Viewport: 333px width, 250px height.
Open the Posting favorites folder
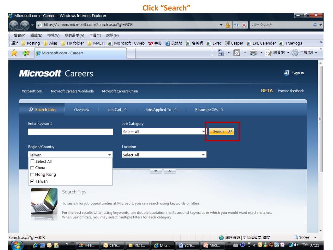31,43
